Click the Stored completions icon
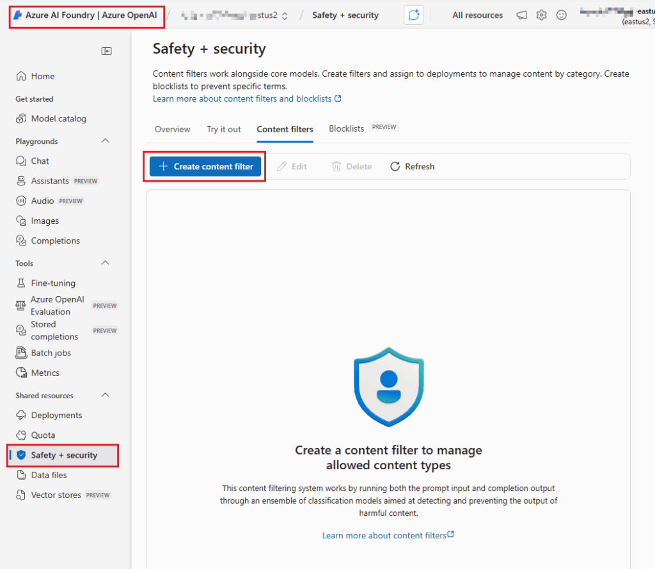The image size is (655, 569). coord(20,331)
